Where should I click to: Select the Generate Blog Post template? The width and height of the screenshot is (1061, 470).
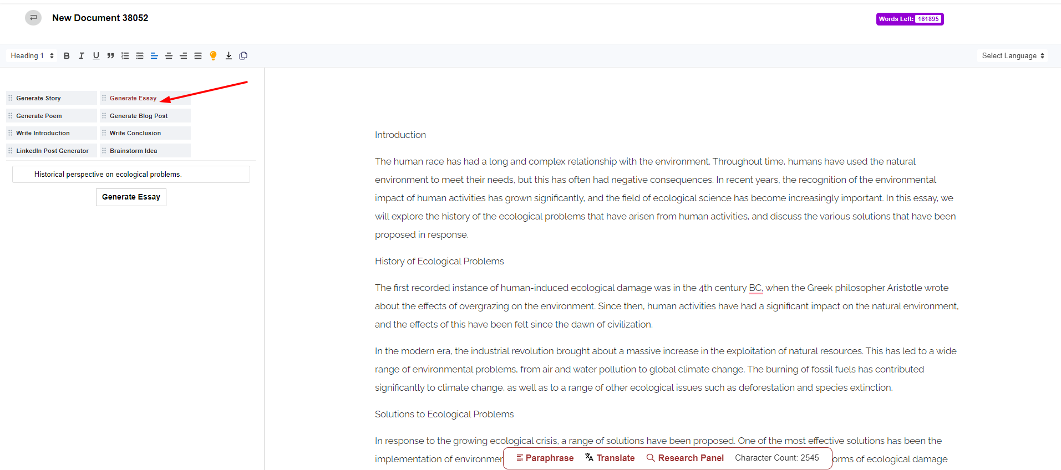145,116
